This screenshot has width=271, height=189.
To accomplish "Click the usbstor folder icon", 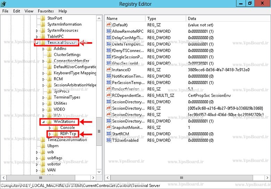I will click(x=43, y=164).
